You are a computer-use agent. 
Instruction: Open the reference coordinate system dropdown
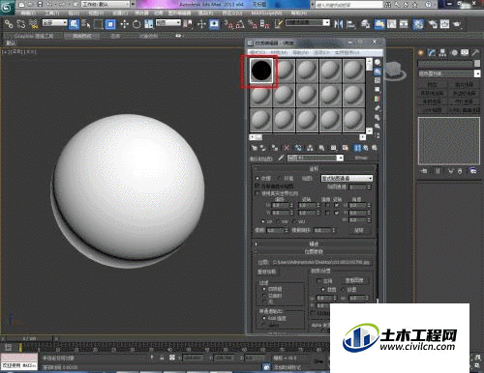168,22
